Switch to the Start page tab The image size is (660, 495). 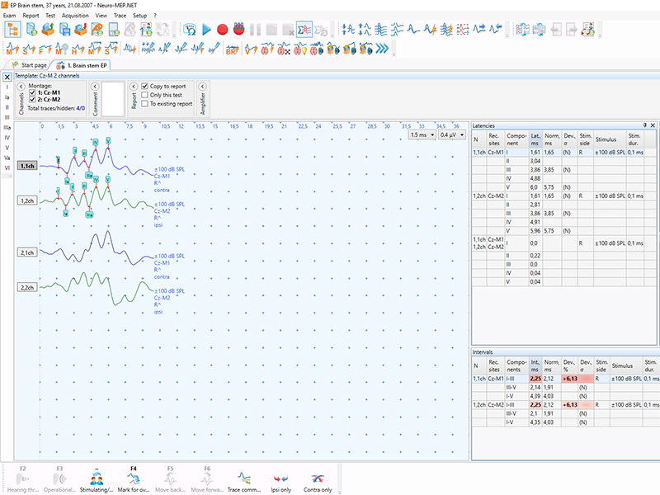(30, 65)
